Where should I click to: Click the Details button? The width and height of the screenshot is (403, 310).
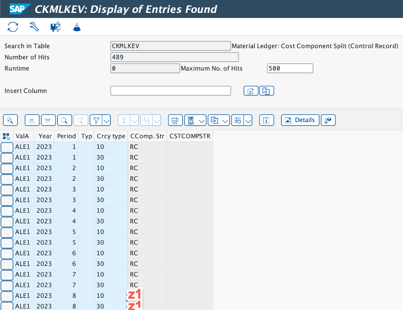[300, 120]
